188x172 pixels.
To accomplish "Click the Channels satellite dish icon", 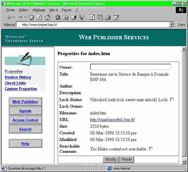I will 82,17.
